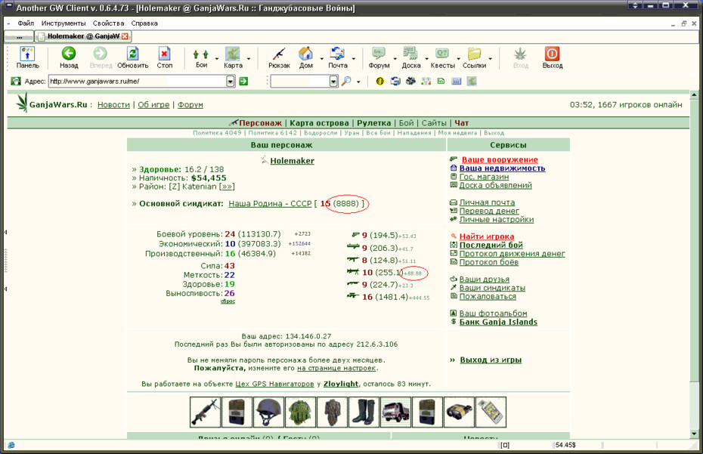Open the Бои toolbar icon
This screenshot has height=454, width=703.
(201, 58)
